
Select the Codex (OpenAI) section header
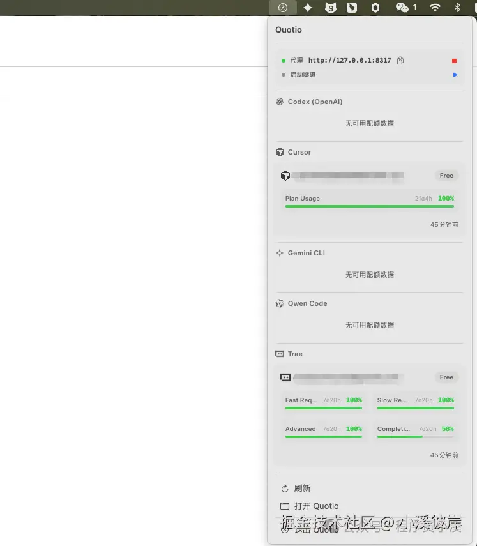315,102
